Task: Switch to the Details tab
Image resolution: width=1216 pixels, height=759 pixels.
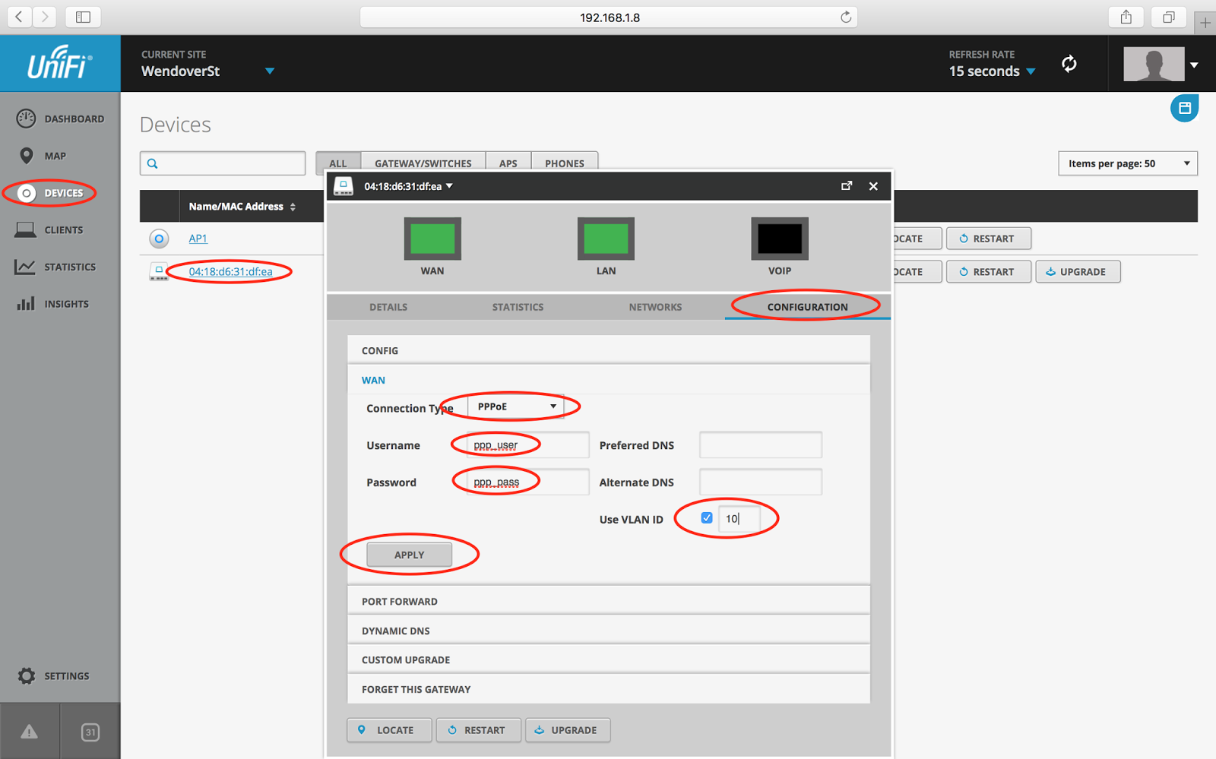Action: coord(388,307)
